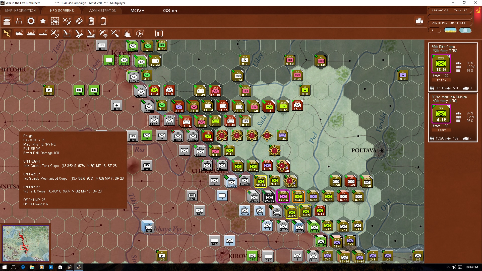This screenshot has height=271, width=482.
Task: Select 69th Rifle Corps counter in panel
Action: tap(441, 63)
